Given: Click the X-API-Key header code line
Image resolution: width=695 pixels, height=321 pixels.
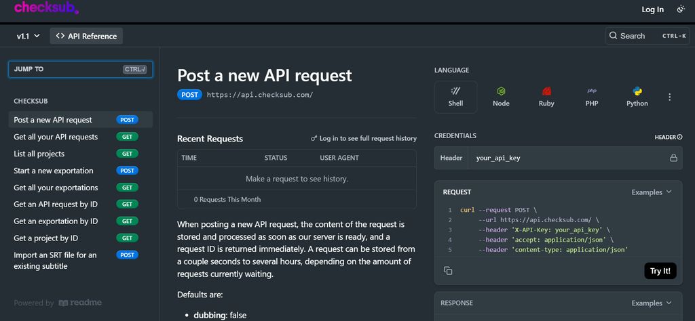Looking at the screenshot, I should (x=544, y=230).
